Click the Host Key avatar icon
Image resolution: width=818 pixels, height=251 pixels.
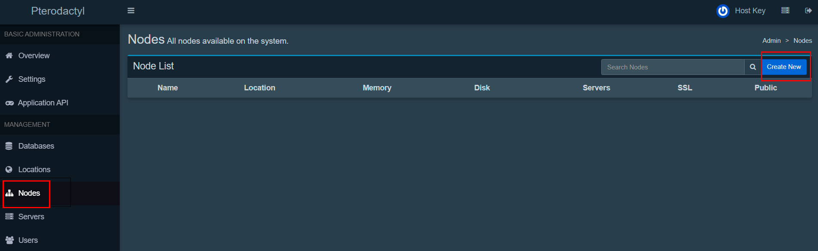pos(723,11)
